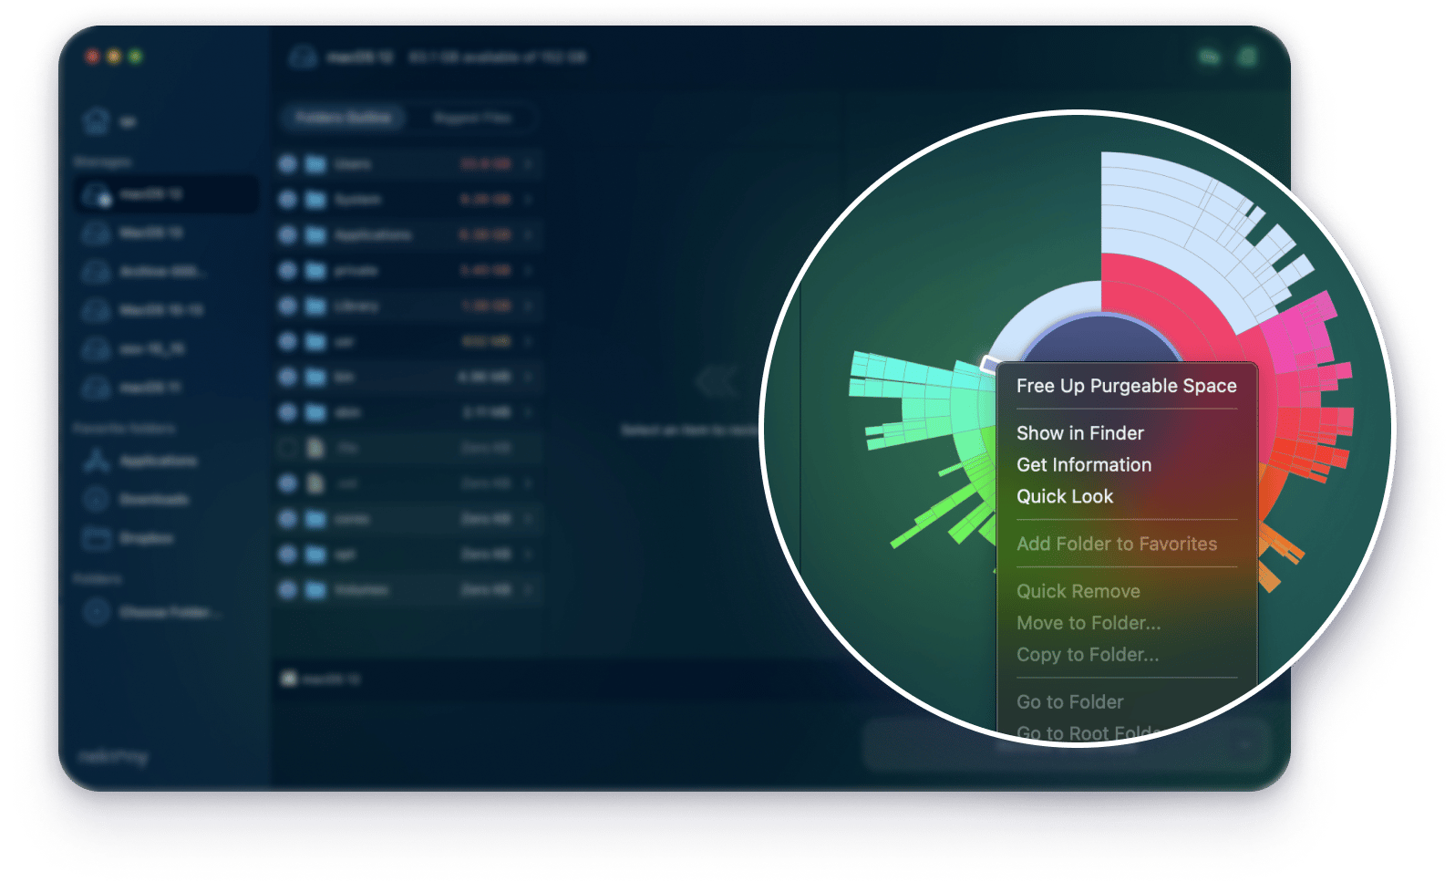Toggle the checkbox on the Library row

[x=287, y=306]
